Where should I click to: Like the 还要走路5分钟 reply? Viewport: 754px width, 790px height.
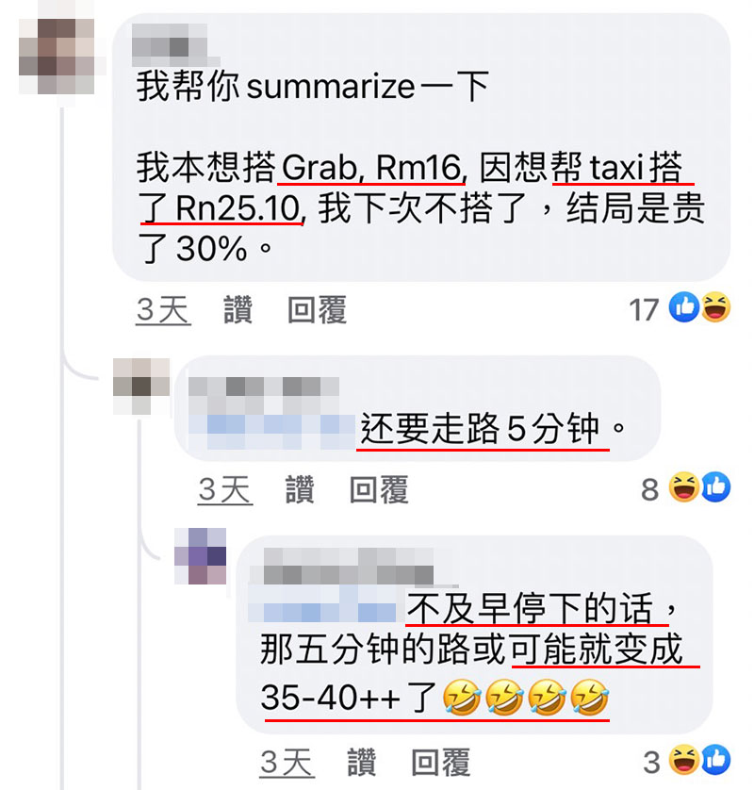[x=300, y=489]
